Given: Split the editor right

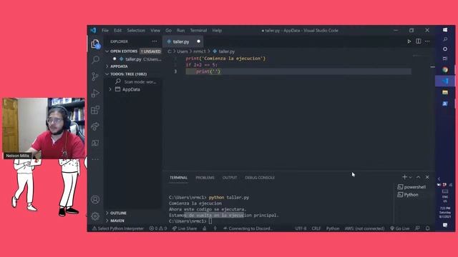Looking at the screenshot, I should (418, 41).
